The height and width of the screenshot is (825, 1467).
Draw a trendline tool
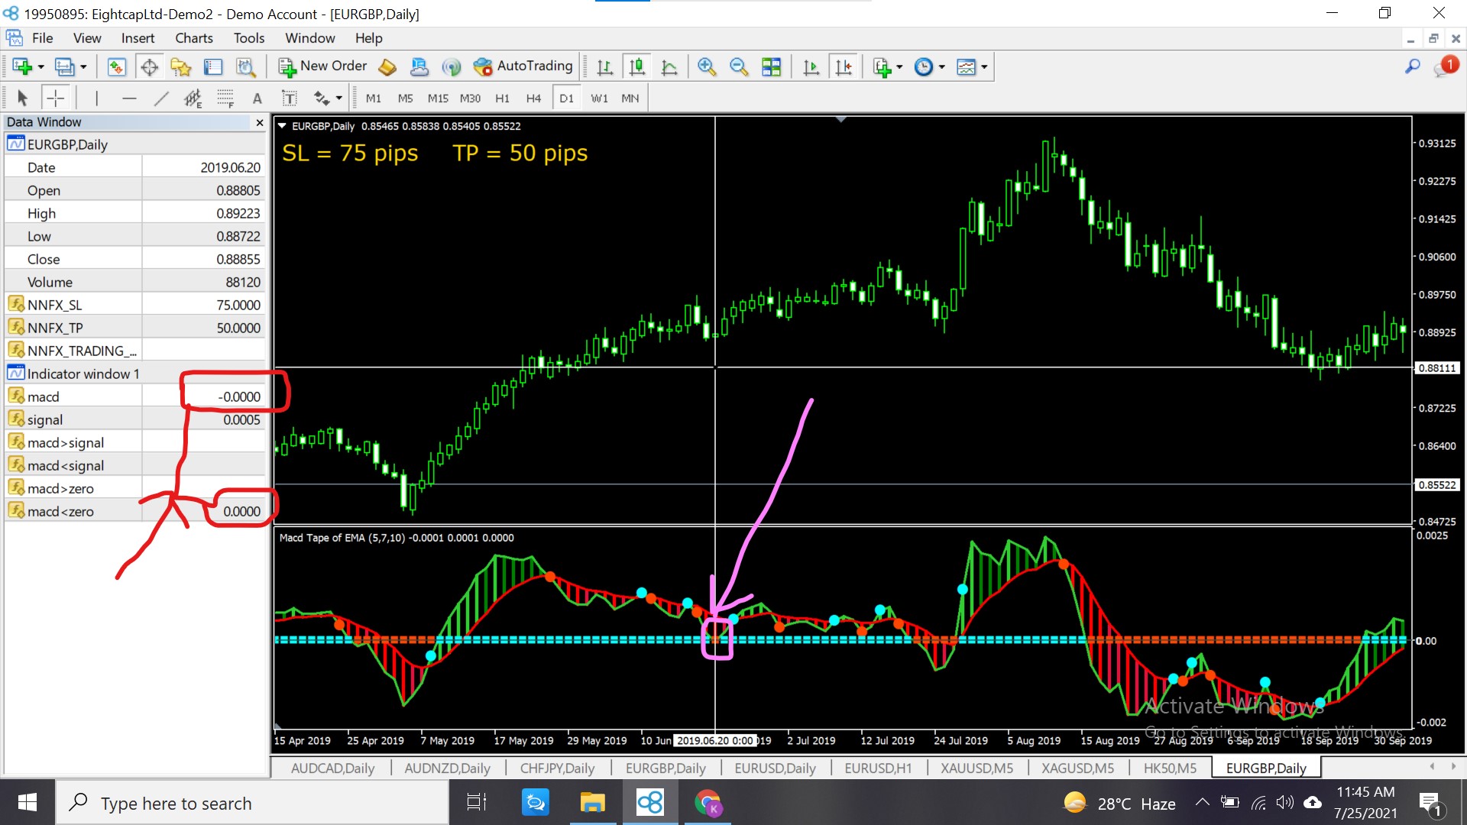(160, 98)
